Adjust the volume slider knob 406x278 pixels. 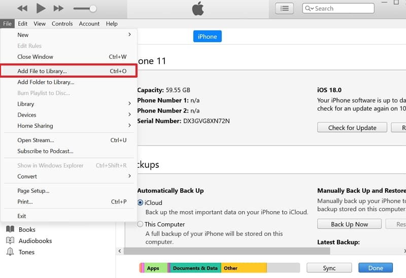(93, 9)
